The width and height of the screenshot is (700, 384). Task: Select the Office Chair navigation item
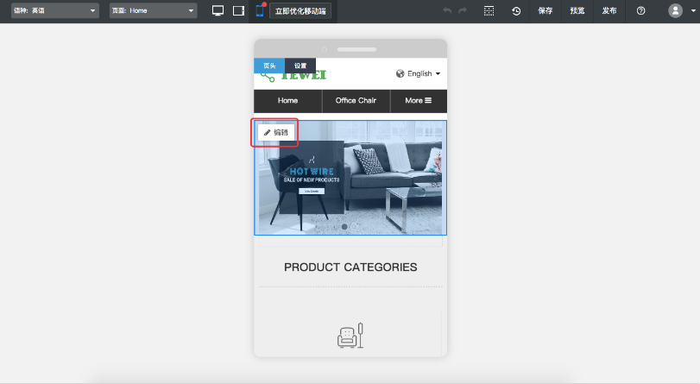[x=356, y=101]
